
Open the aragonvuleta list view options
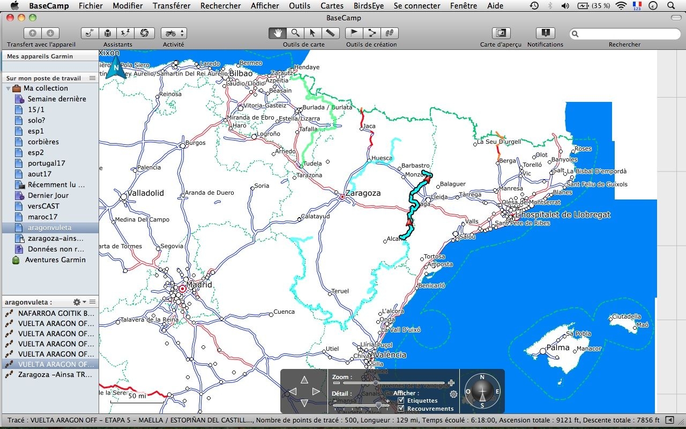[93, 302]
